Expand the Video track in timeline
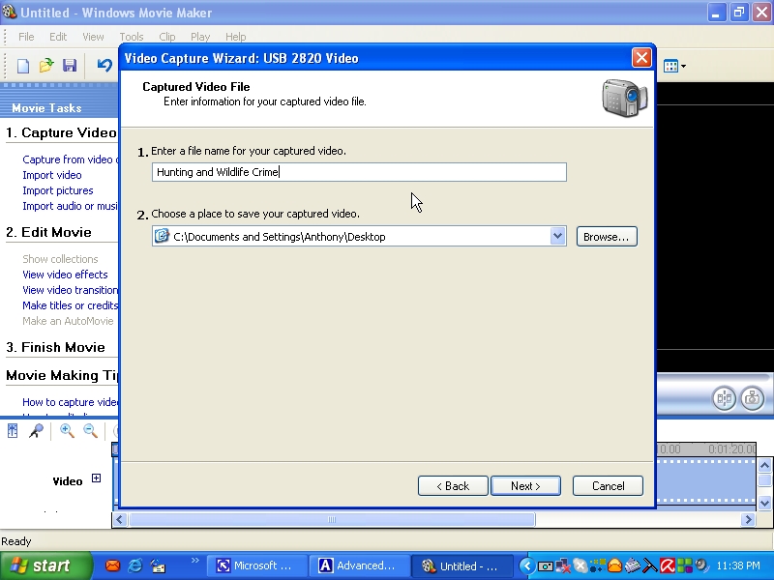This screenshot has width=774, height=580. pyautogui.click(x=96, y=478)
